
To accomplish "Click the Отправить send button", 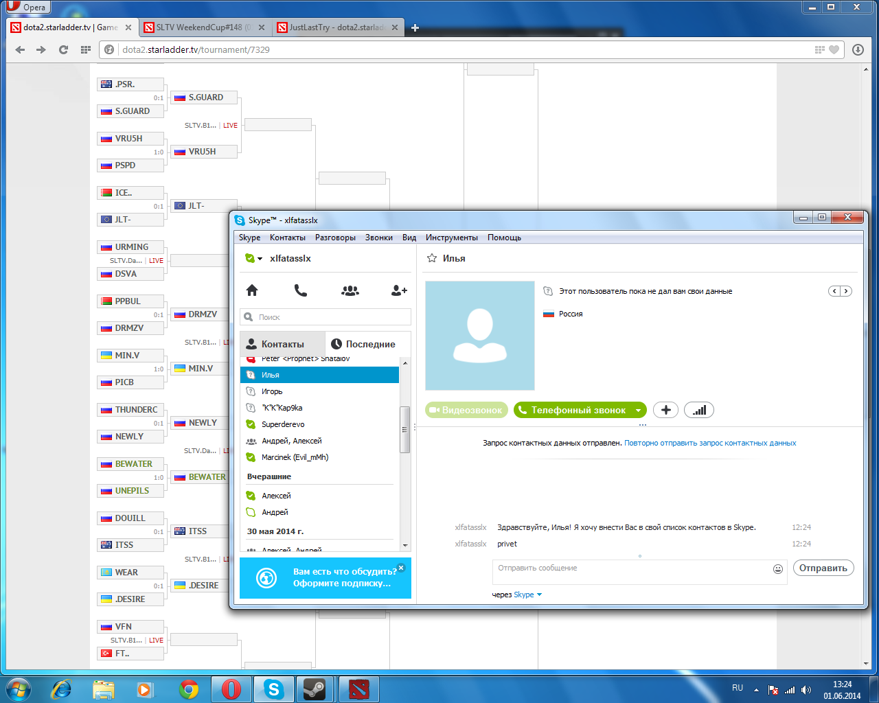I will 823,568.
